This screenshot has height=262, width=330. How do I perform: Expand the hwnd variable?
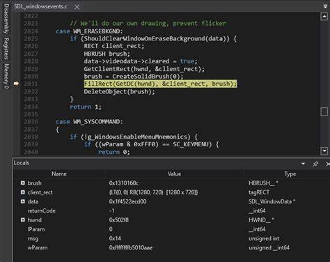[23, 219]
